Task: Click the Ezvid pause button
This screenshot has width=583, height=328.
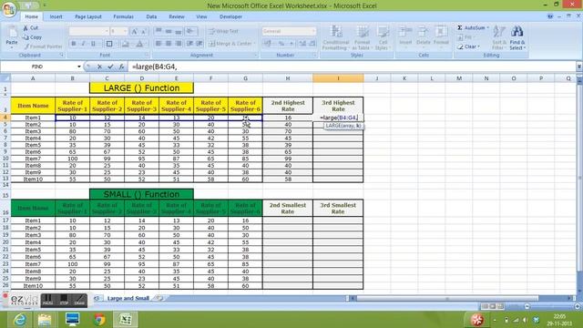Action: (47, 300)
